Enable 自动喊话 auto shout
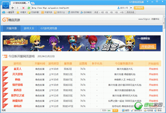 tap(86, 12)
